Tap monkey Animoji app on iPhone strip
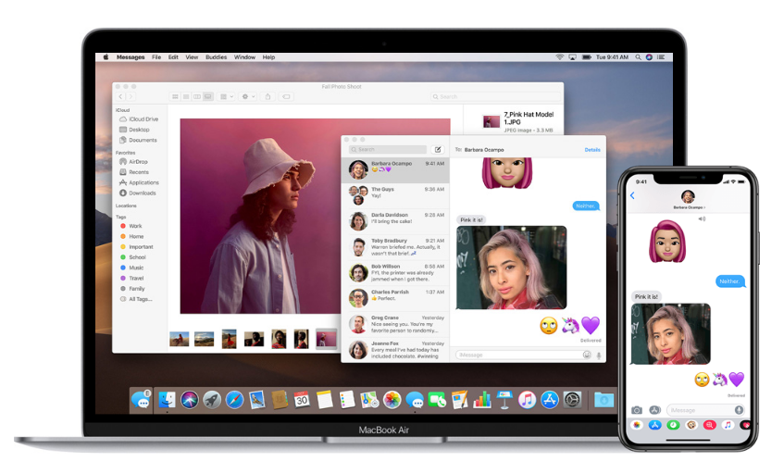Screen dimensions: 784x474 click(x=691, y=425)
